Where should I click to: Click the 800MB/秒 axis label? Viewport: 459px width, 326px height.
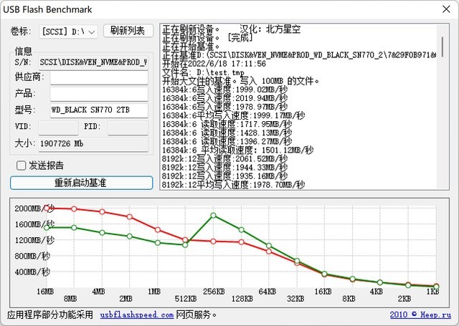pyautogui.click(x=32, y=256)
